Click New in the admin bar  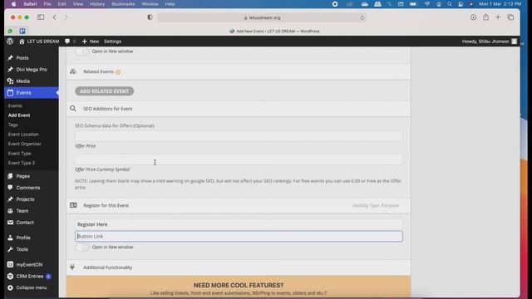click(x=91, y=42)
